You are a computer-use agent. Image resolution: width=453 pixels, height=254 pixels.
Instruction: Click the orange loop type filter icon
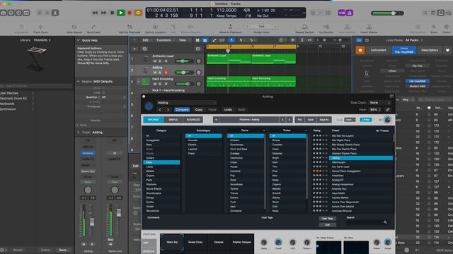pyautogui.click(x=360, y=50)
